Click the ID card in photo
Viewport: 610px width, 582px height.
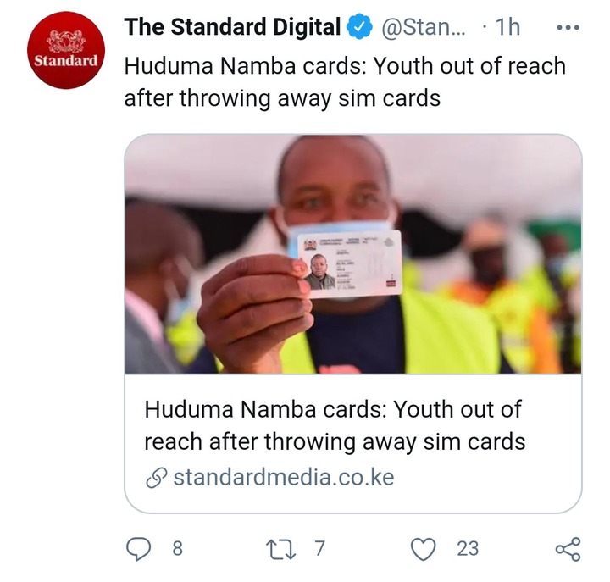tap(350, 264)
